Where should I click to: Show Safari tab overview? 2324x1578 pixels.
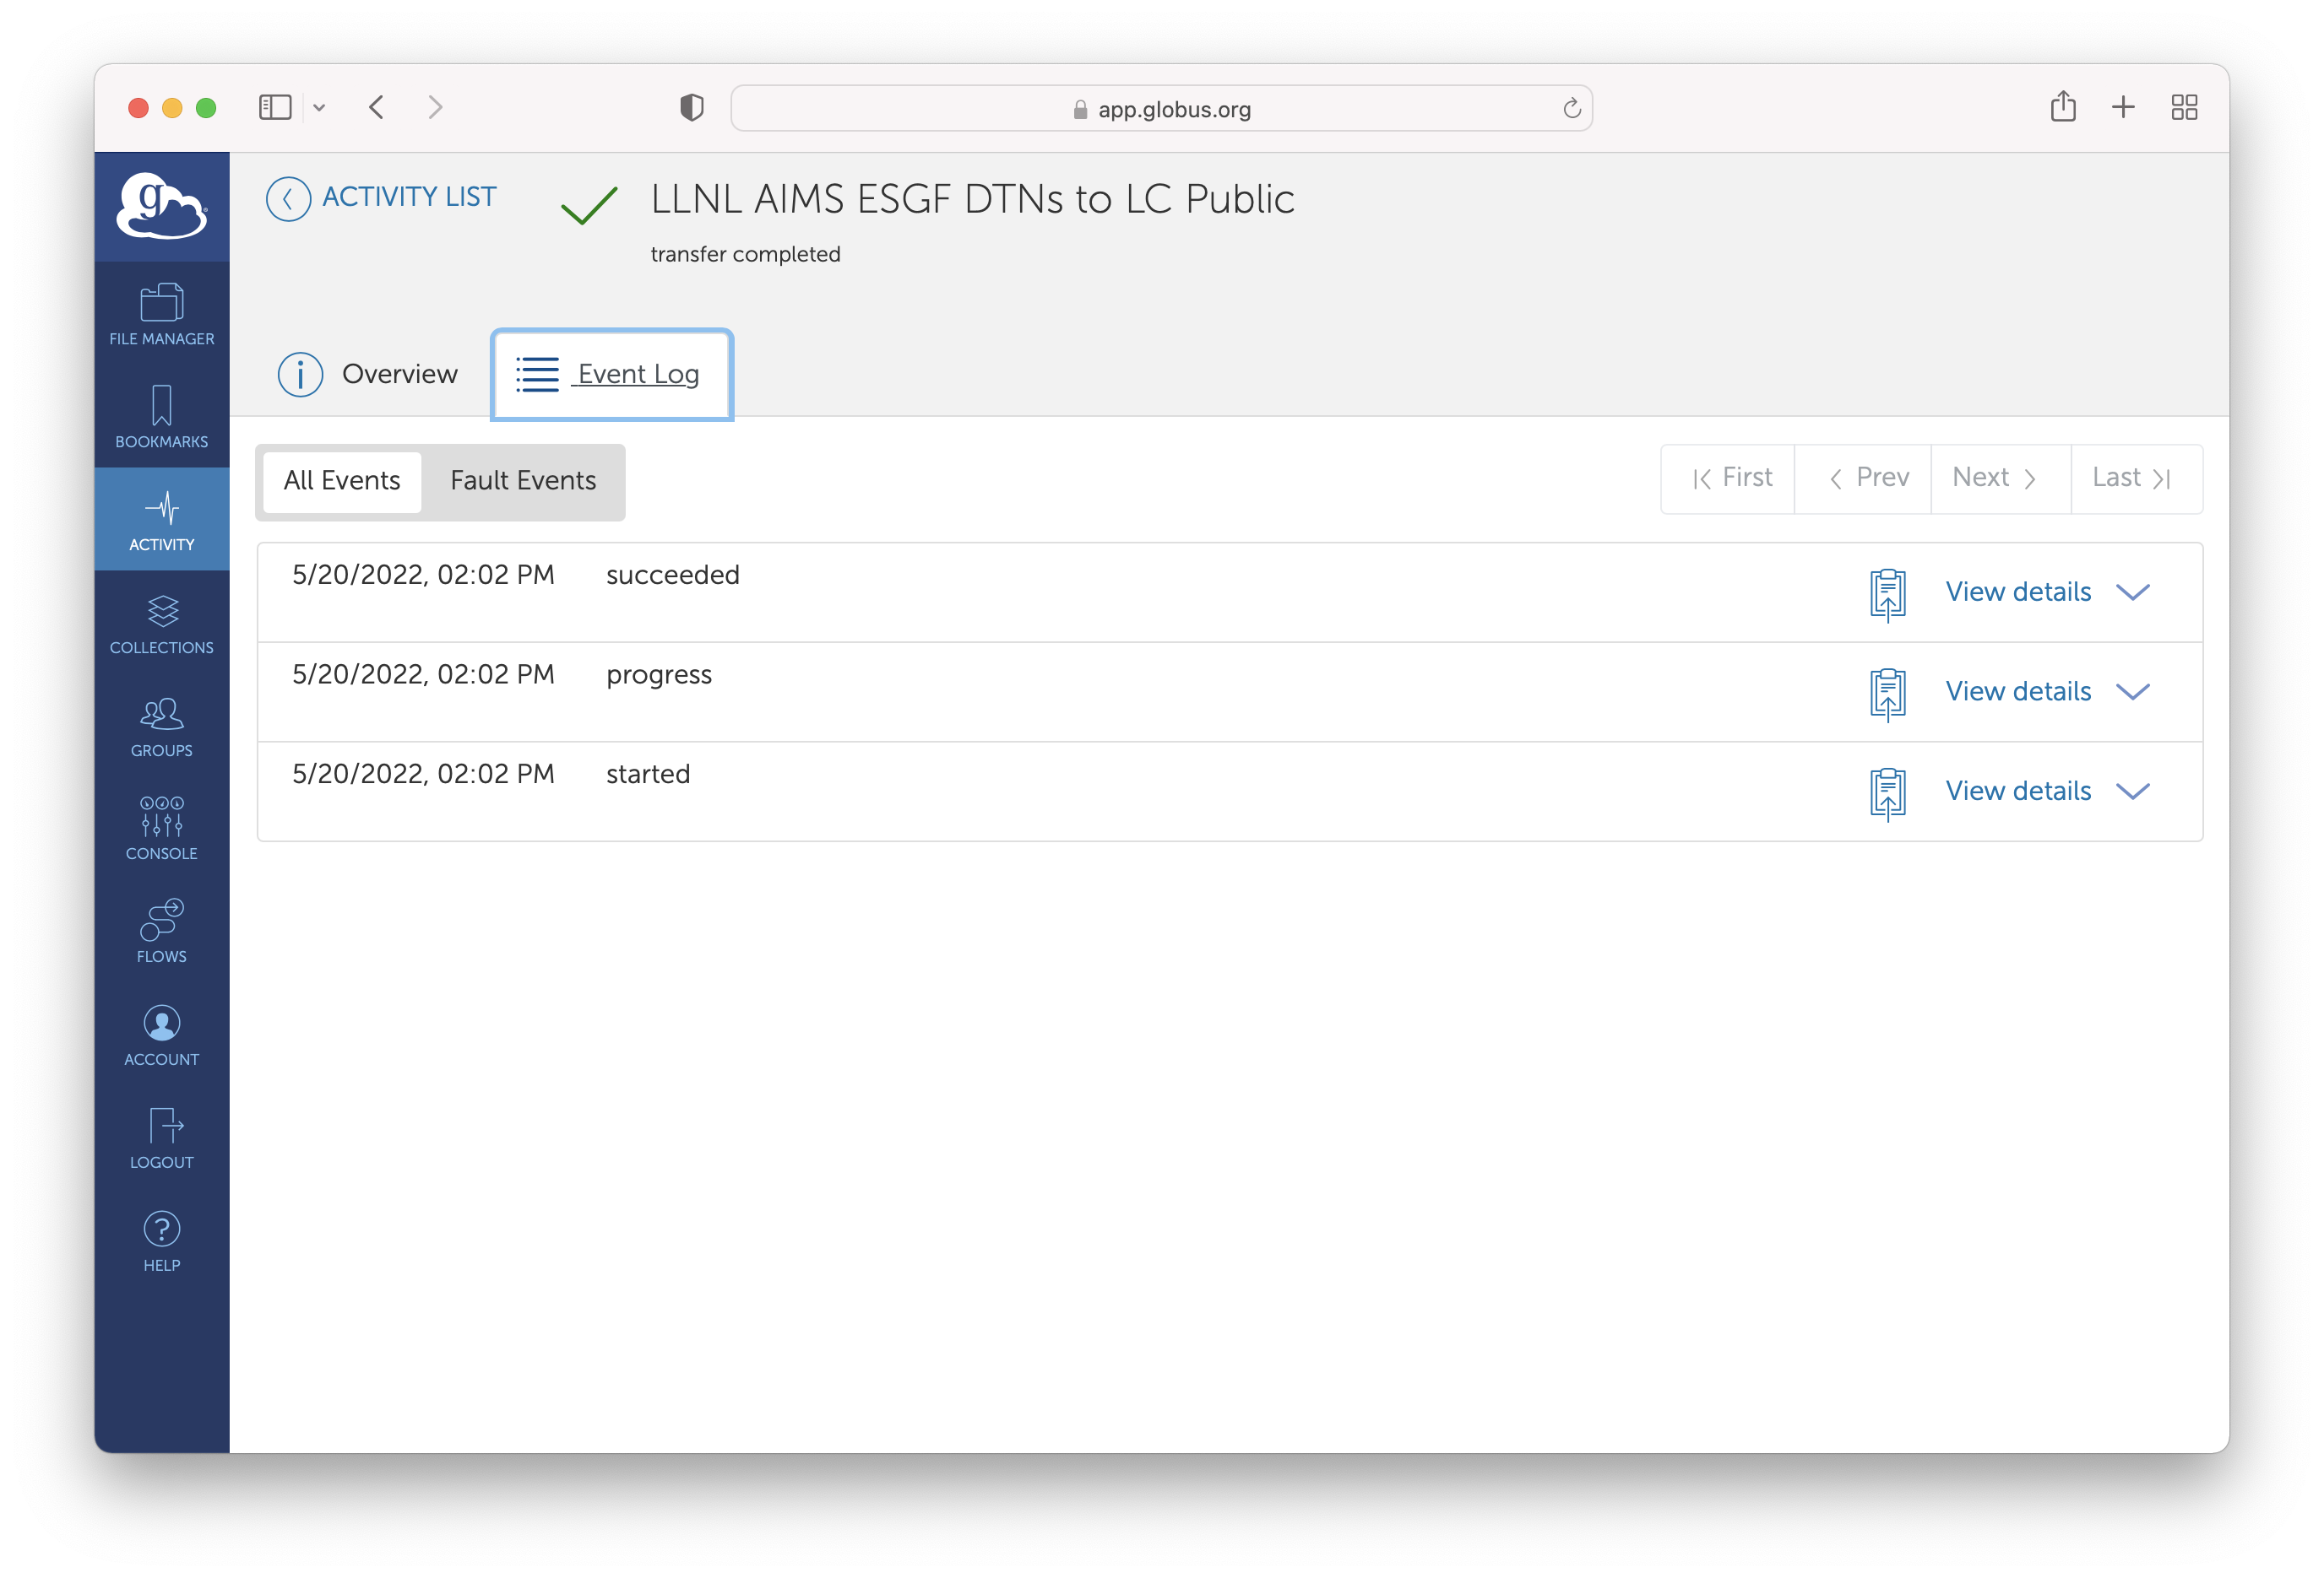pyautogui.click(x=2184, y=107)
